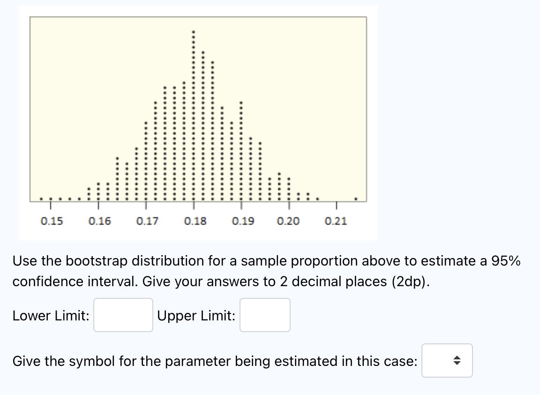Click the 0.20 axis label
Viewport: 540px width, 395px height.
coord(288,221)
